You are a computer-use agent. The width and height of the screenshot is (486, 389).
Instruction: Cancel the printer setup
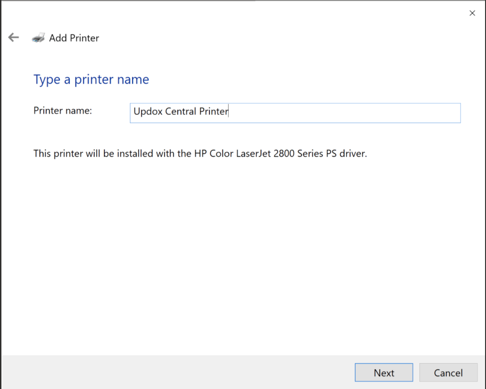(x=448, y=372)
